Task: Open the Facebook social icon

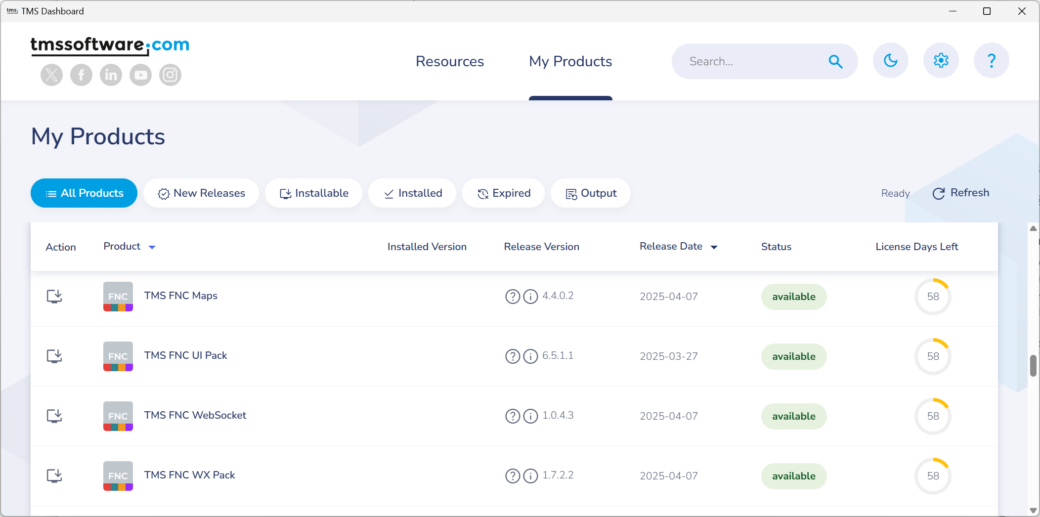Action: pyautogui.click(x=82, y=75)
